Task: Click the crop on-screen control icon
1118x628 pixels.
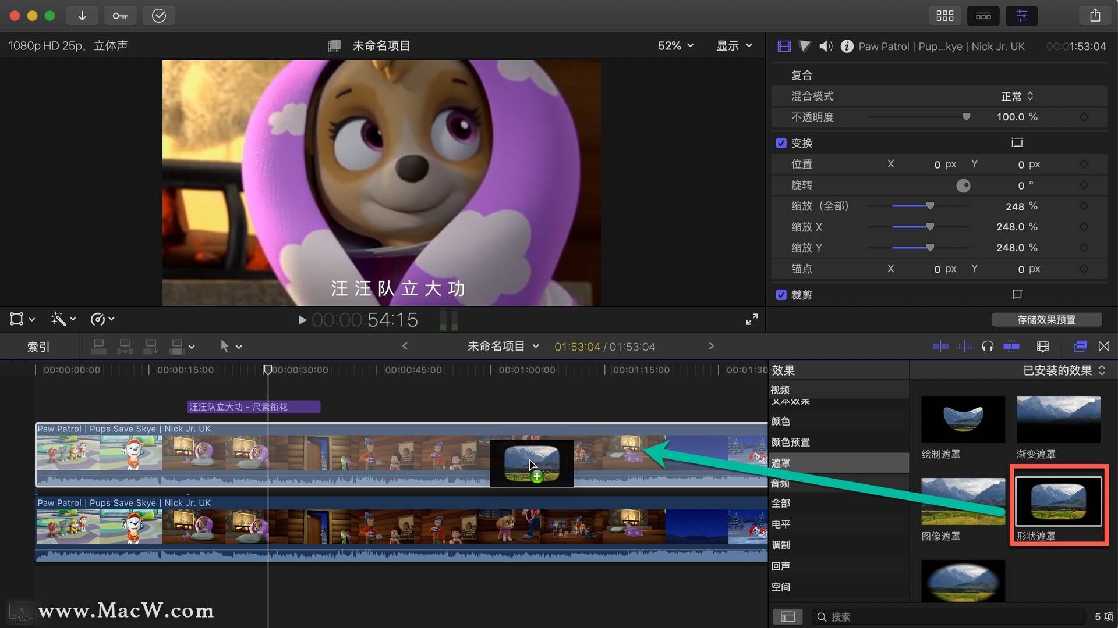Action: click(x=1017, y=294)
